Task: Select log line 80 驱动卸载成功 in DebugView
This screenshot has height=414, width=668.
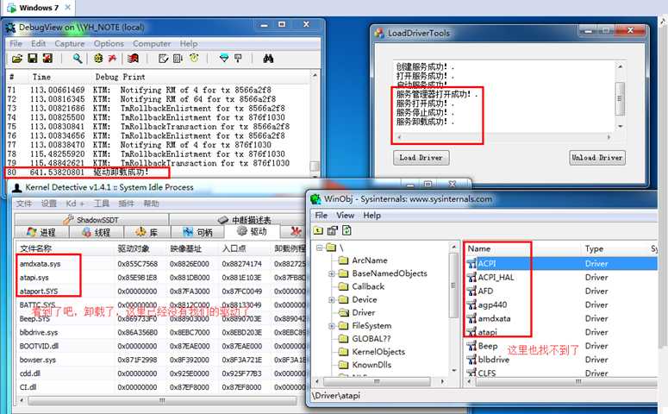Action: coord(158,172)
